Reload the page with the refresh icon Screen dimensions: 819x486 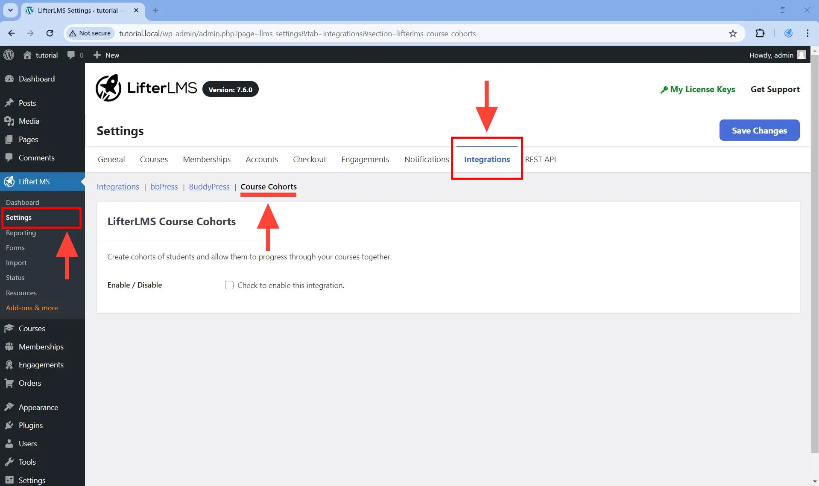50,33
